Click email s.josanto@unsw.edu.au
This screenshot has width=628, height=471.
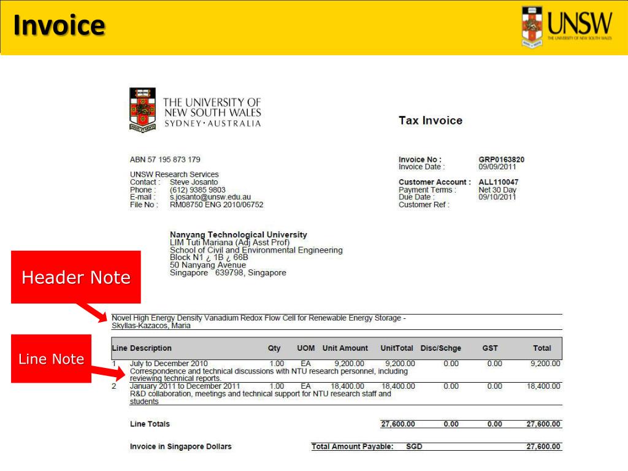pyautogui.click(x=210, y=197)
